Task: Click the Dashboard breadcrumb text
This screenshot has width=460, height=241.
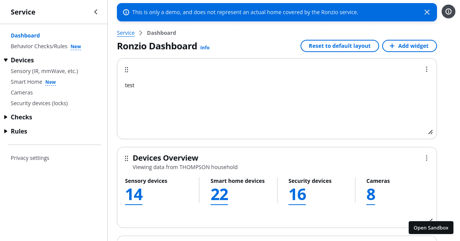Action: coord(161,33)
